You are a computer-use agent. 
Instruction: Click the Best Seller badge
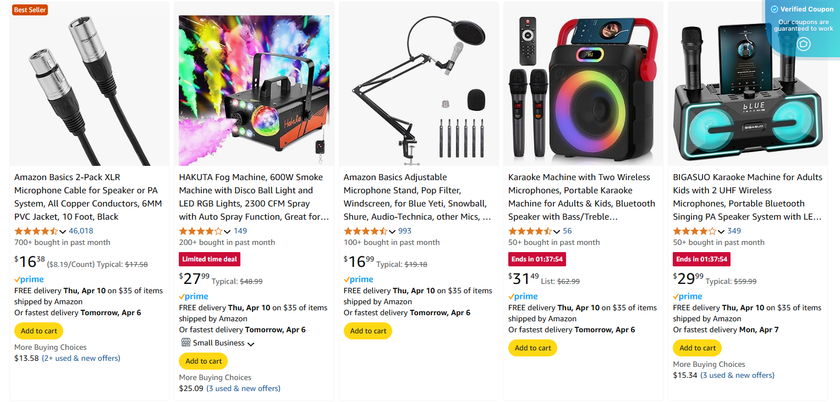click(x=30, y=9)
